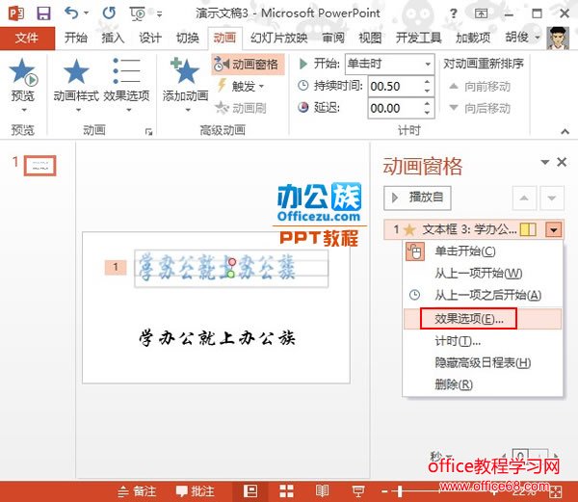578x502 pixels.
Task: Open ribbon display options icon
Action: point(481,13)
